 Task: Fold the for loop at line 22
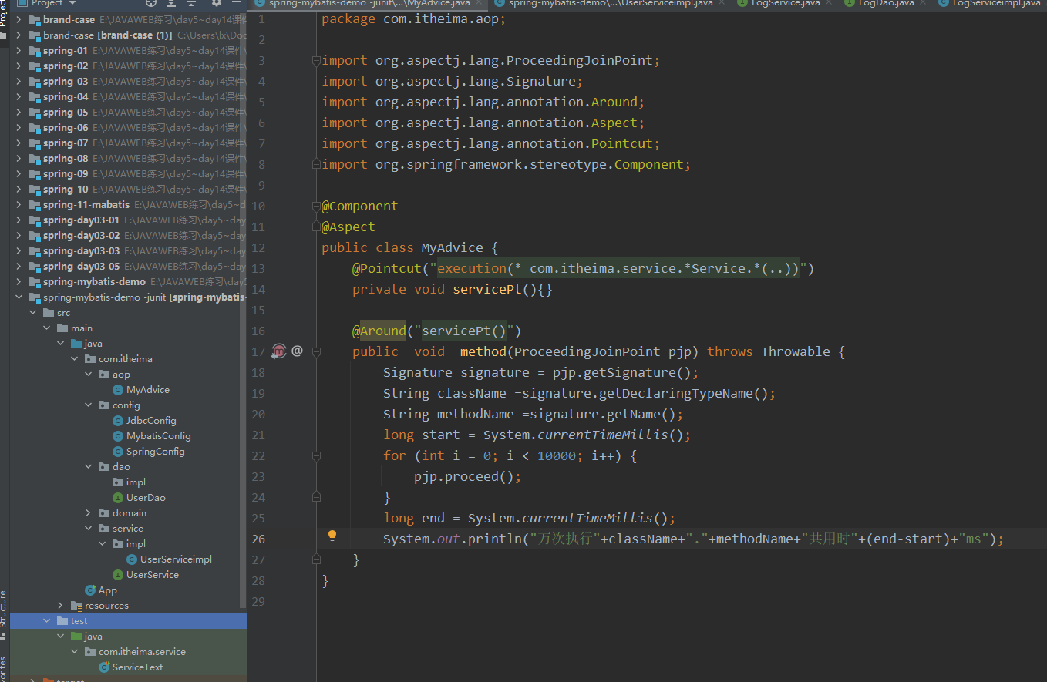pyautogui.click(x=315, y=455)
